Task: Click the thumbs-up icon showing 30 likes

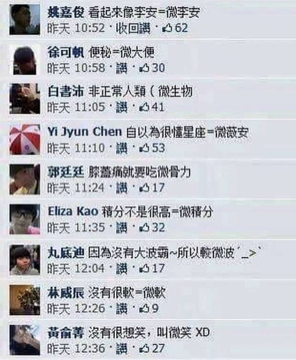Action: tap(145, 68)
